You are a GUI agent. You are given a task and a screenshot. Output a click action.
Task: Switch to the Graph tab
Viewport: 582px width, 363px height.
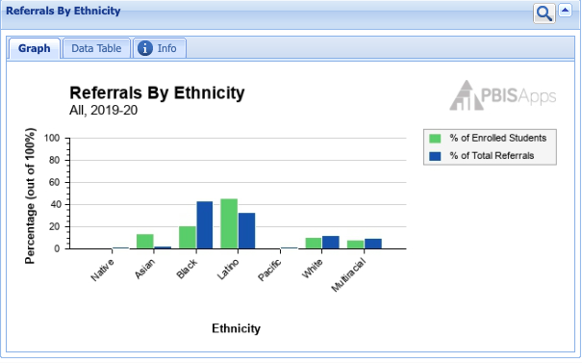point(34,48)
